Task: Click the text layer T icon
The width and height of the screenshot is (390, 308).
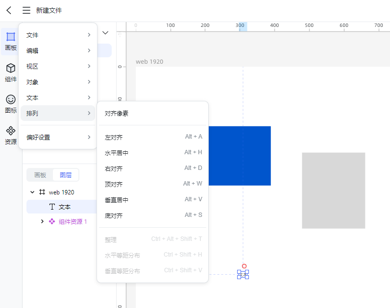Action: (x=52, y=207)
